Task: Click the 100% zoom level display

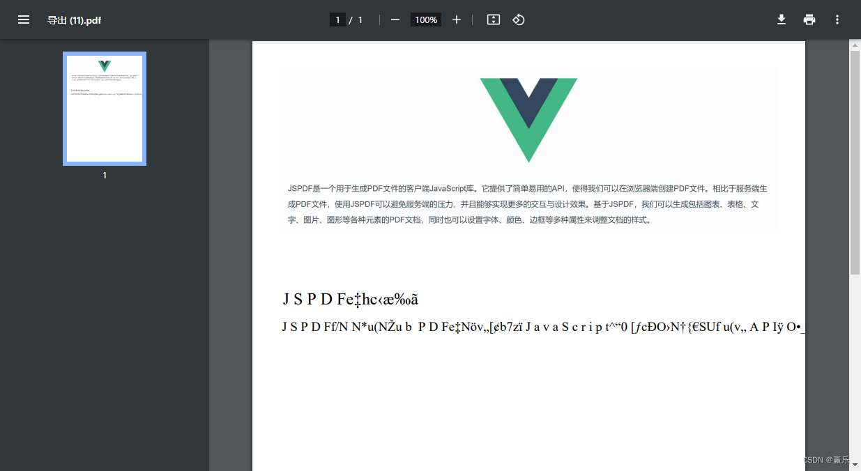Action: coord(425,20)
